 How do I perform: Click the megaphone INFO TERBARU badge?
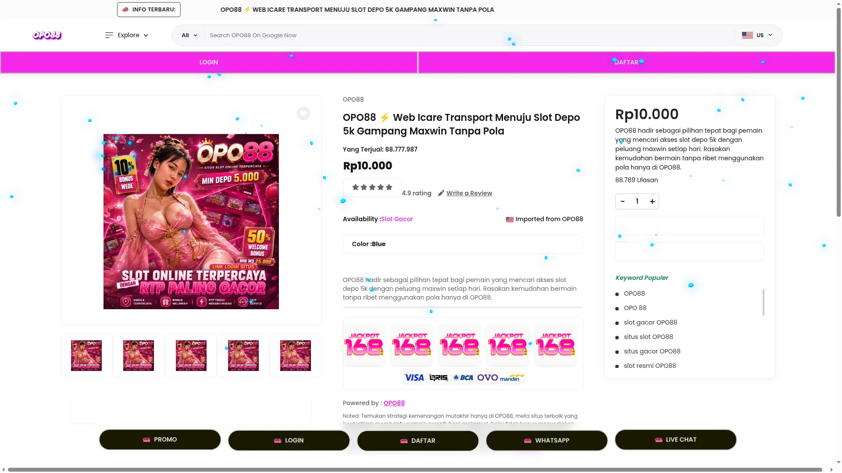(149, 10)
